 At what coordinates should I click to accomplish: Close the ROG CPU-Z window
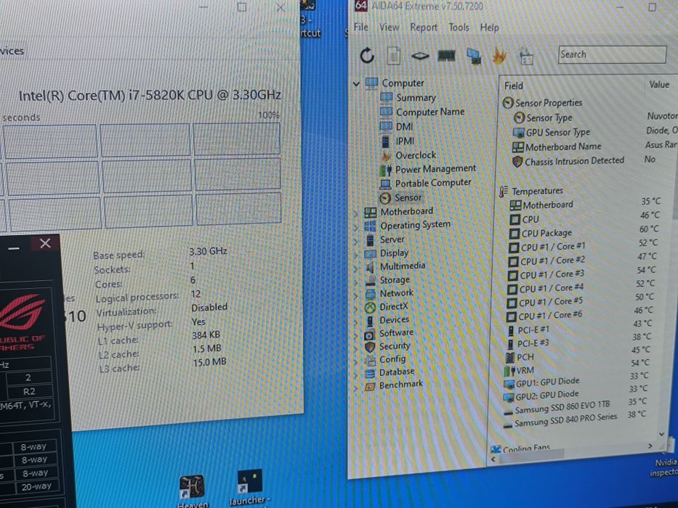[x=45, y=243]
